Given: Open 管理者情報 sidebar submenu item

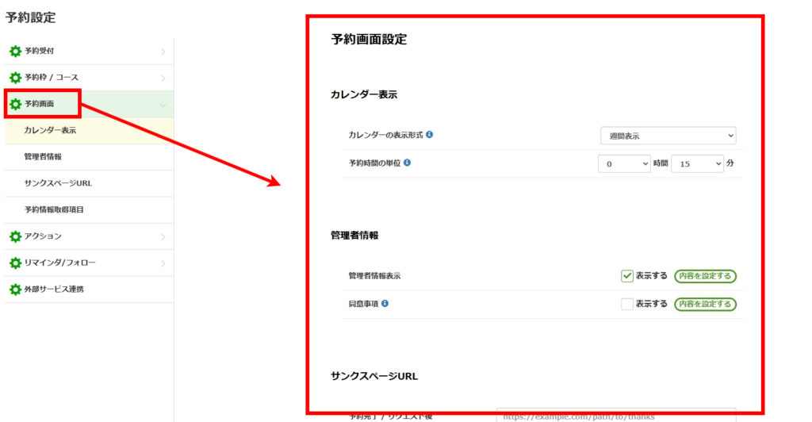Looking at the screenshot, I should click(43, 157).
